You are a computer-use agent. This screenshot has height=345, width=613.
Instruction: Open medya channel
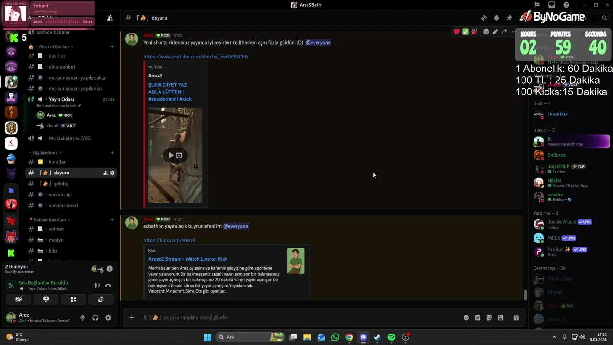[x=71, y=240]
